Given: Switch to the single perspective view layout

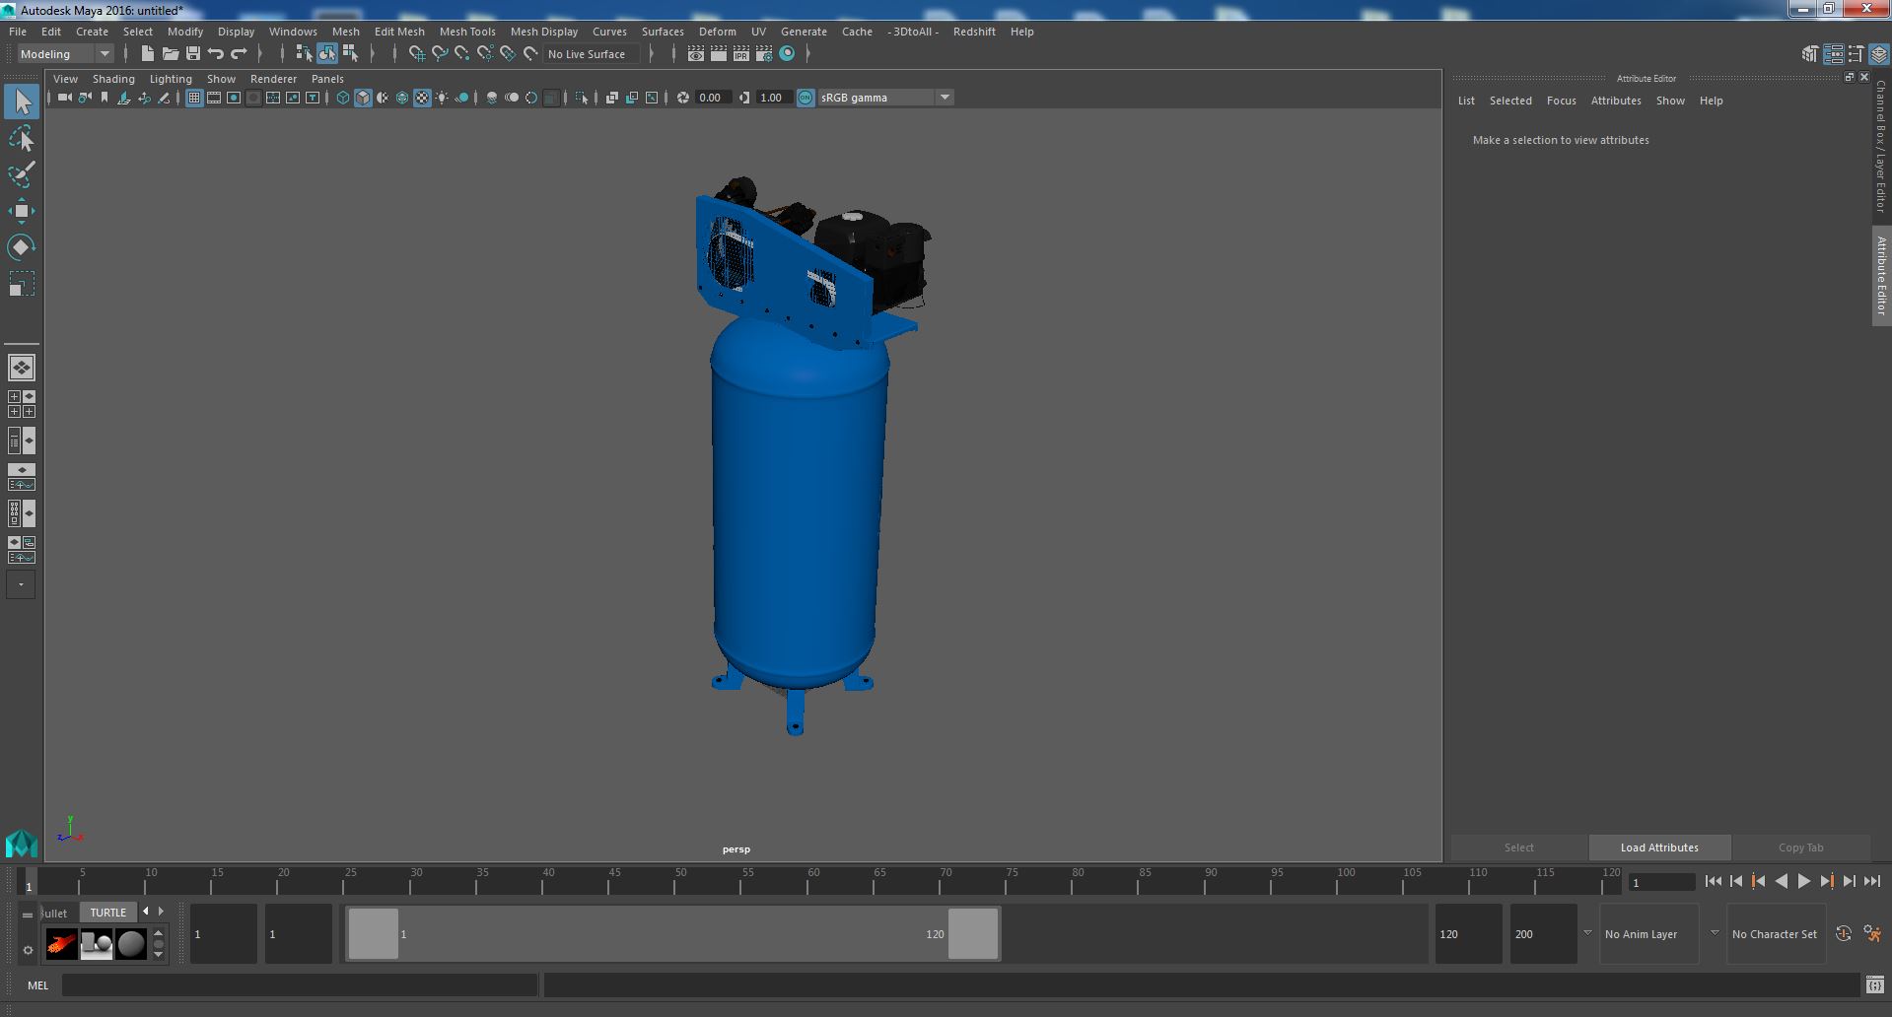Looking at the screenshot, I should coord(22,368).
